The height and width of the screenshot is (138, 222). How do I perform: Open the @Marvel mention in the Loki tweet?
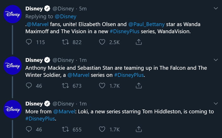[x=64, y=112]
